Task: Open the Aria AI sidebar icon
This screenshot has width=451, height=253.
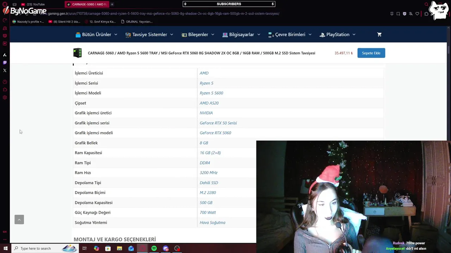Action: (x=5, y=55)
